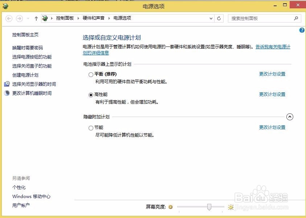Collapse the 隐藏附加计划 section
The height and width of the screenshot is (218, 306).
tap(290, 117)
